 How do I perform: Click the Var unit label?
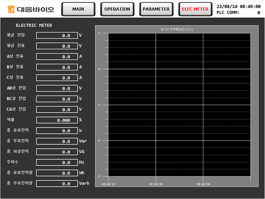click(x=83, y=141)
